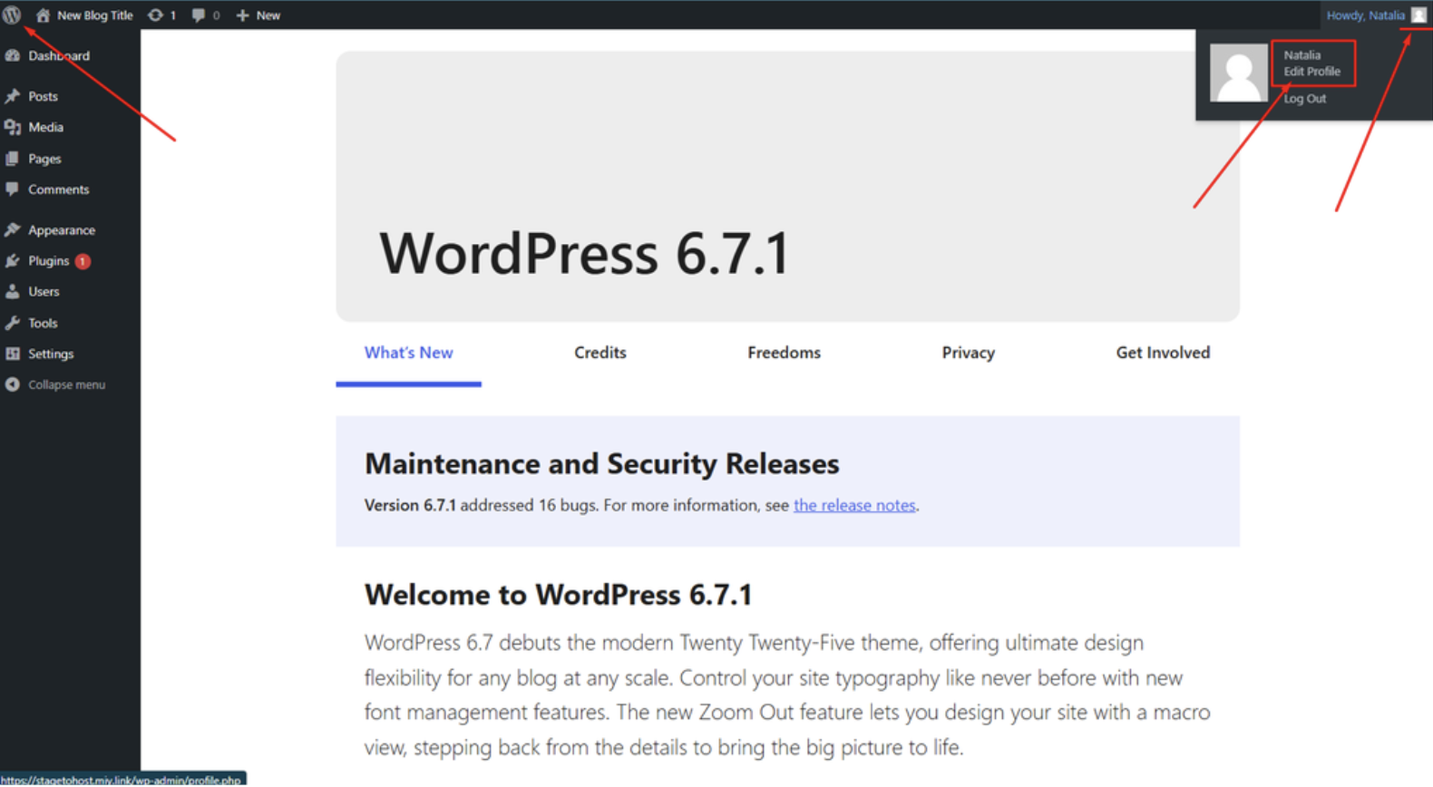
Task: Click the Media icon in sidebar
Action: click(13, 127)
